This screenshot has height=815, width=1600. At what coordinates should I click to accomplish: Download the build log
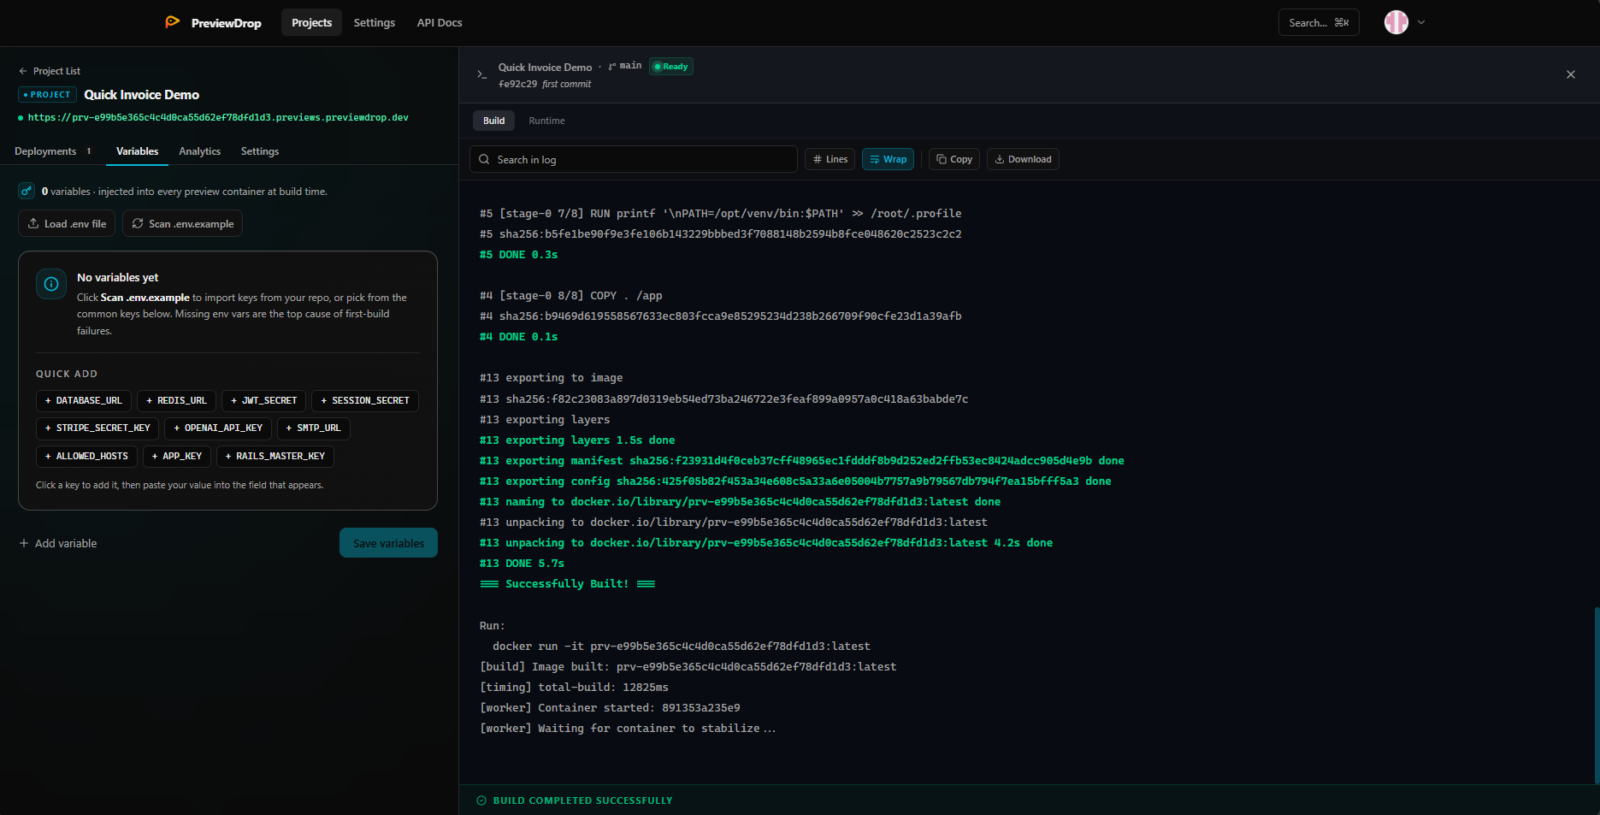click(1023, 159)
